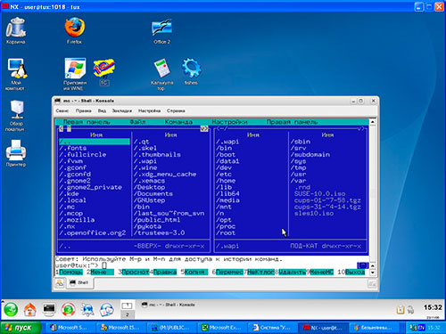Click the Home folder icon in KDE panel
Viewport: 446px width, 334px height.
(29, 310)
